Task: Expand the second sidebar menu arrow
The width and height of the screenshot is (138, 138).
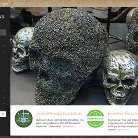Action: pos(5,46)
